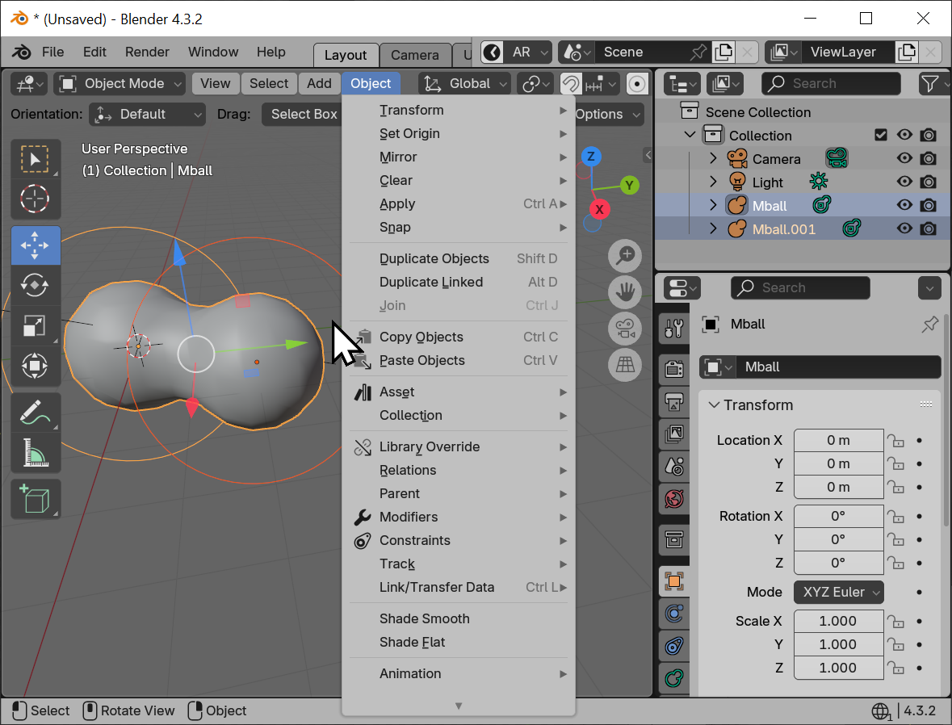Select the Add Cube tool
The image size is (952, 725).
coord(36,499)
